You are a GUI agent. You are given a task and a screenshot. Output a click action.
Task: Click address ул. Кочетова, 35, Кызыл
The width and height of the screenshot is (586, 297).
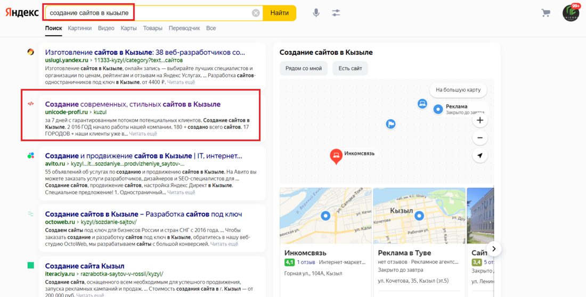click(x=413, y=280)
